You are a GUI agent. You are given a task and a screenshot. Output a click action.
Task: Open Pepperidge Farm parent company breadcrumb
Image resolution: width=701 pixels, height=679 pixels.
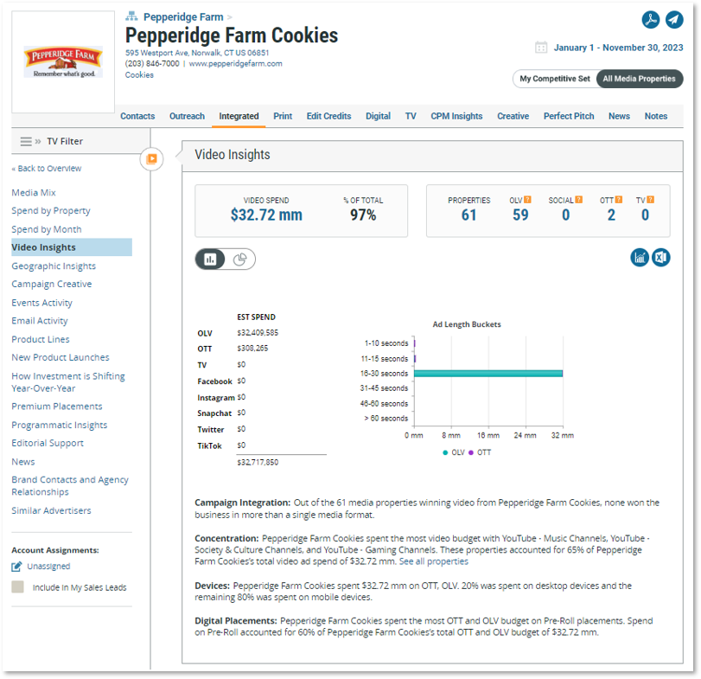(183, 17)
